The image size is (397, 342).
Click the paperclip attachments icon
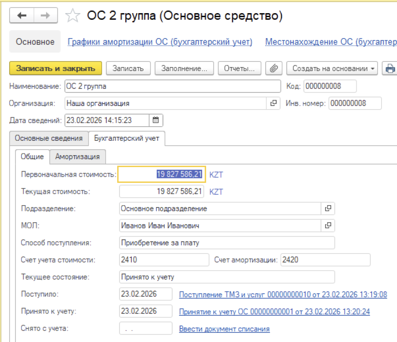(274, 68)
